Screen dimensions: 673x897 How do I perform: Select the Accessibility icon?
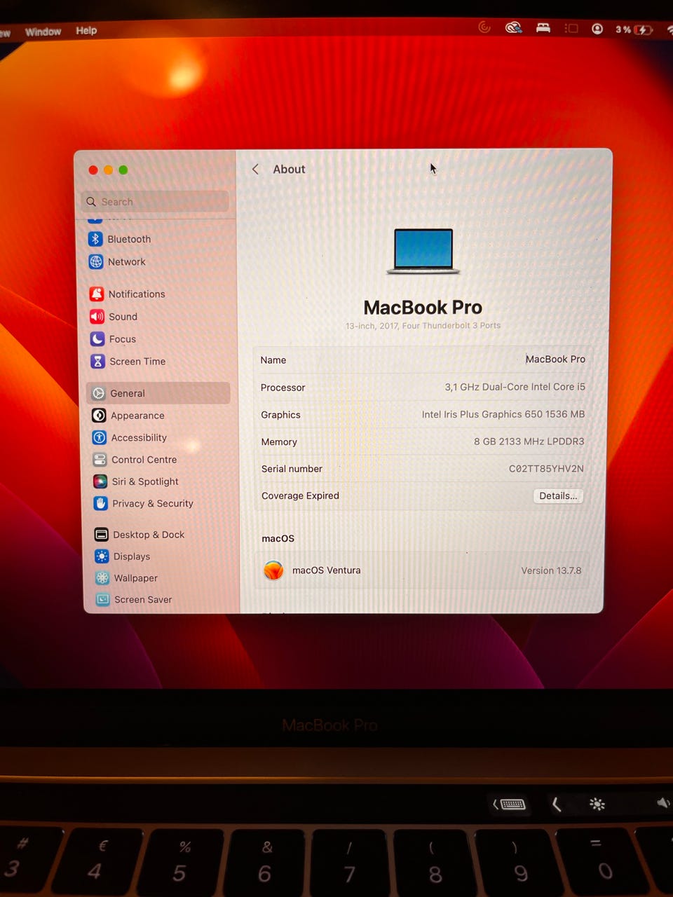coord(100,438)
